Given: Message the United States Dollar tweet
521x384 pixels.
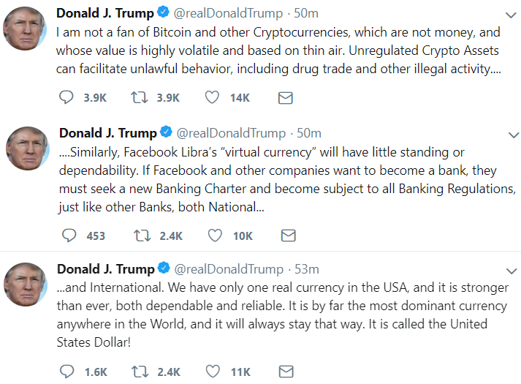Looking at the screenshot, I should 286,372.
